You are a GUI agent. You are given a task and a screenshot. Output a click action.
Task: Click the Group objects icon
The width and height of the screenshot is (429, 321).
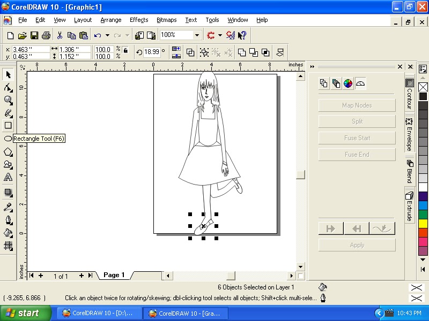(x=204, y=52)
